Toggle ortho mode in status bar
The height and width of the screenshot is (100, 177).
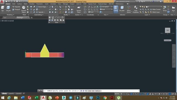tap(129, 94)
